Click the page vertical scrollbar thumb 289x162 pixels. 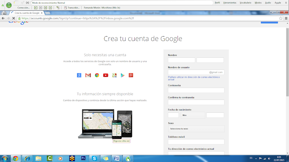pos(287,62)
